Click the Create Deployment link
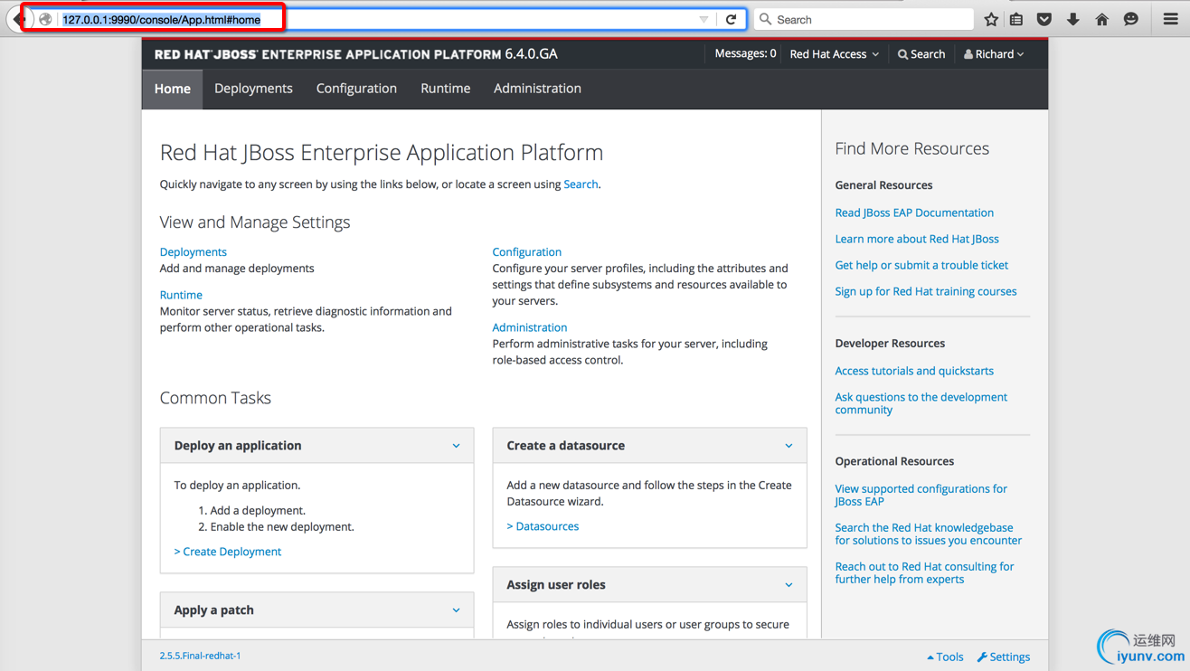Viewport: 1190px width, 671px height. pyautogui.click(x=228, y=552)
